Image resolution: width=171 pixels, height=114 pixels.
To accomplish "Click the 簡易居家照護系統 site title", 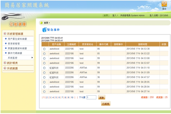I will [27, 5].
